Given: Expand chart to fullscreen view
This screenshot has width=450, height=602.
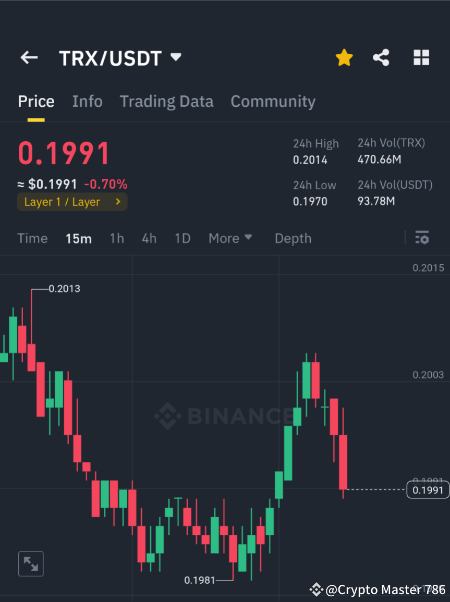Looking at the screenshot, I should tap(31, 563).
